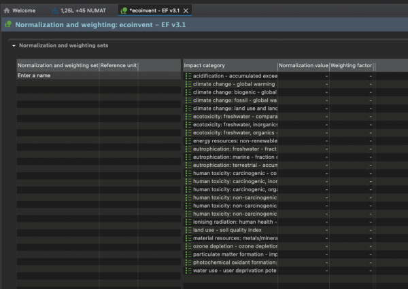Click the Weighting factor column header
The height and width of the screenshot is (289, 408).
(352, 65)
